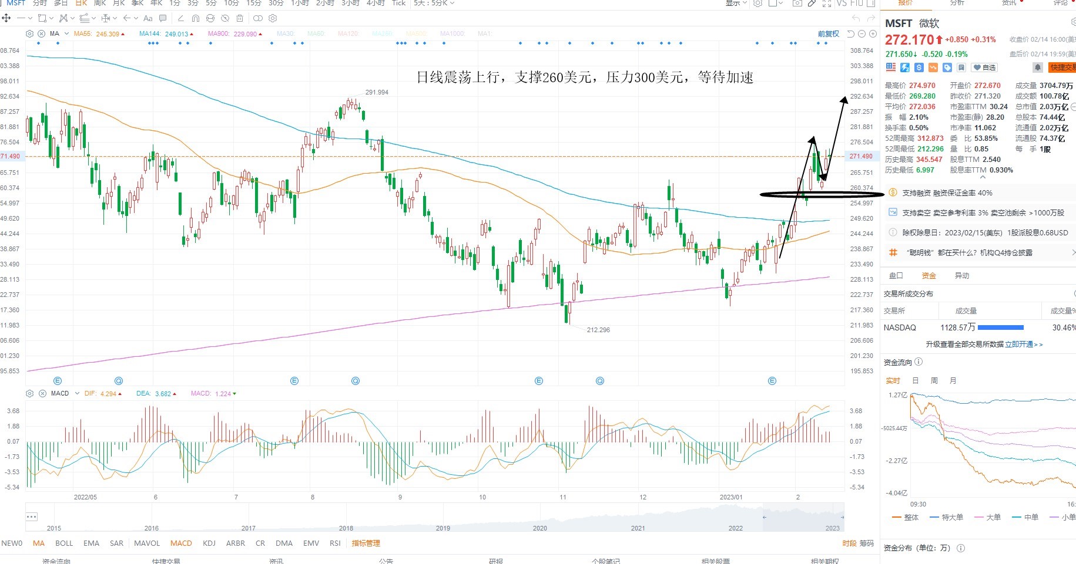Click the blue dollar sign icon
Image resolution: width=1076 pixels, height=564 pixels.
pyautogui.click(x=919, y=67)
